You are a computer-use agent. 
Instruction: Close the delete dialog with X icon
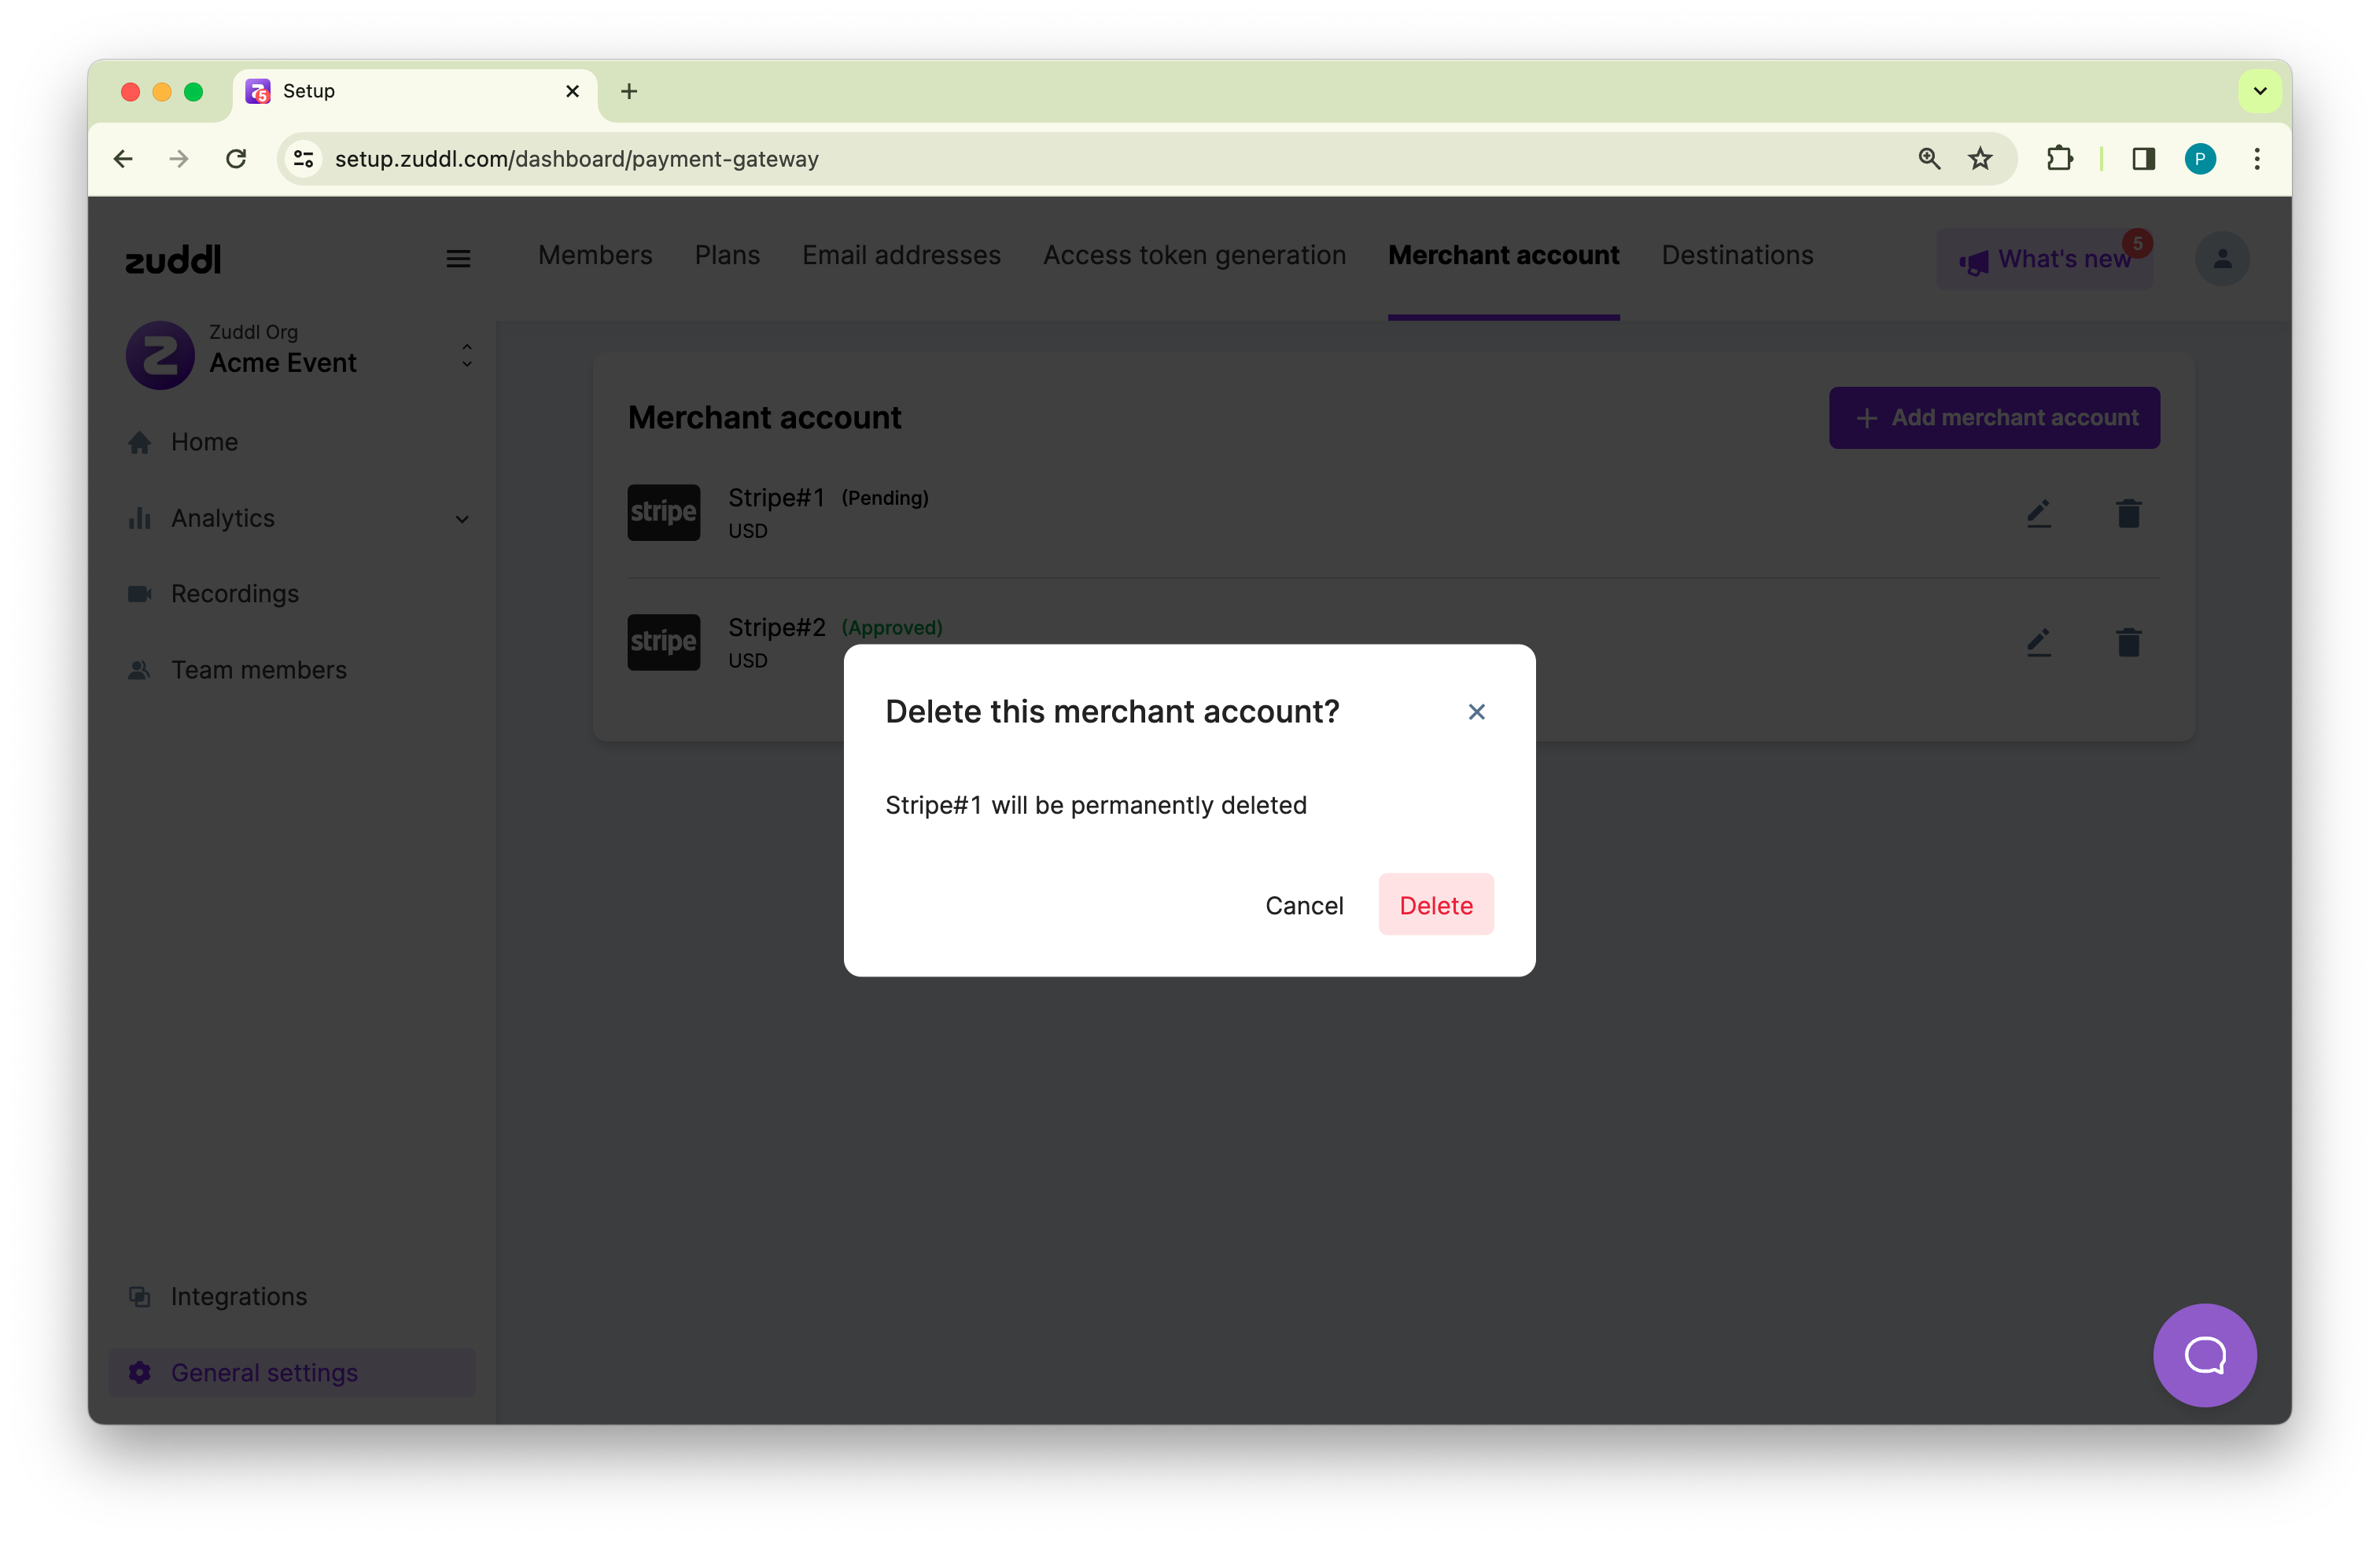click(x=1476, y=712)
